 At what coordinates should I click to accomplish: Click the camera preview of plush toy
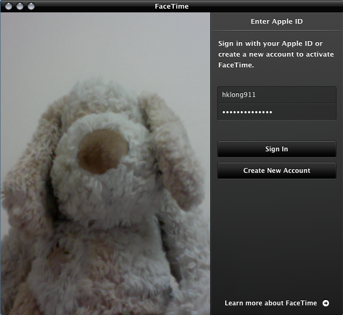(105, 164)
